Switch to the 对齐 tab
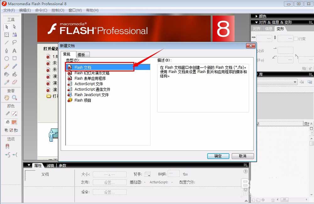The width and height of the screenshot is (314, 204). point(257,29)
